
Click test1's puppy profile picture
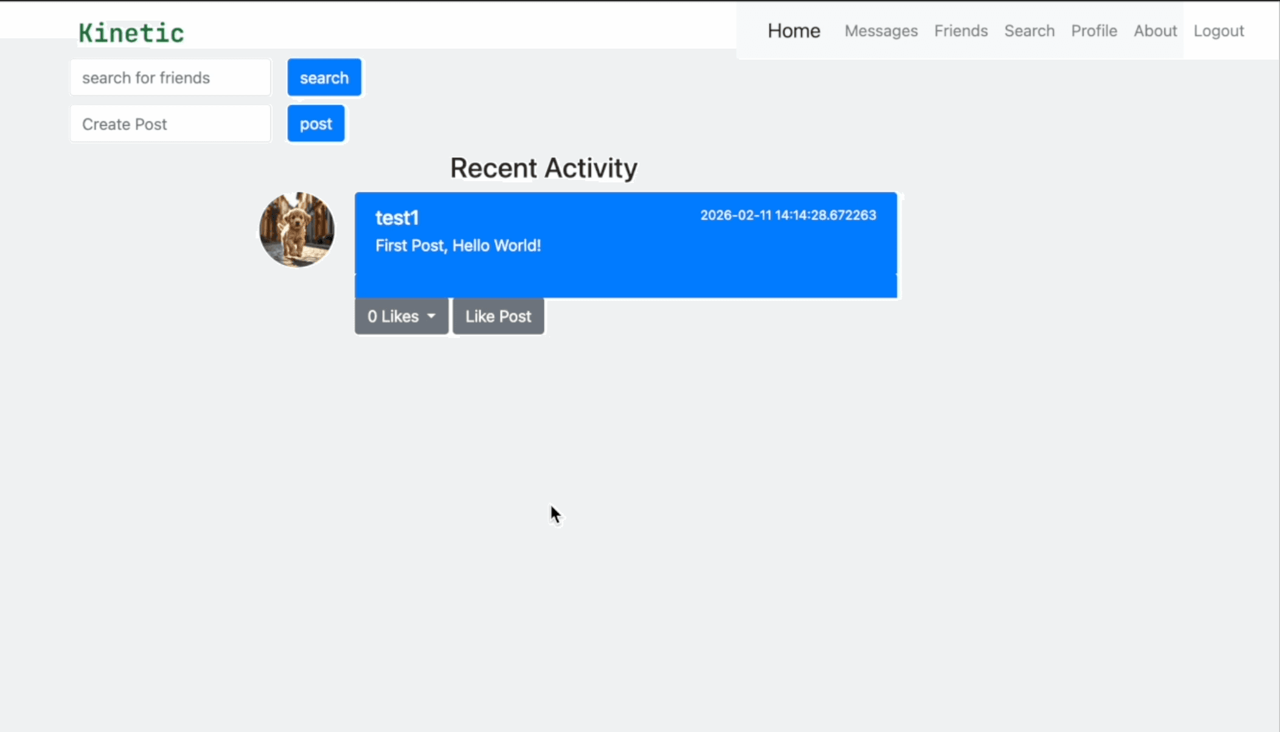point(296,230)
